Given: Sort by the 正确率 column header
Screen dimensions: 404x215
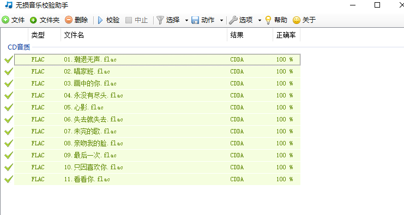Looking at the screenshot, I should 286,35.
